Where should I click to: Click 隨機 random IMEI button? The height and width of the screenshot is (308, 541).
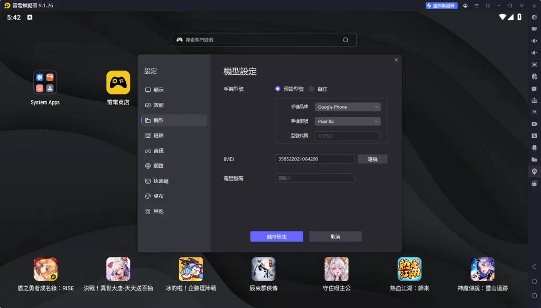tap(372, 159)
